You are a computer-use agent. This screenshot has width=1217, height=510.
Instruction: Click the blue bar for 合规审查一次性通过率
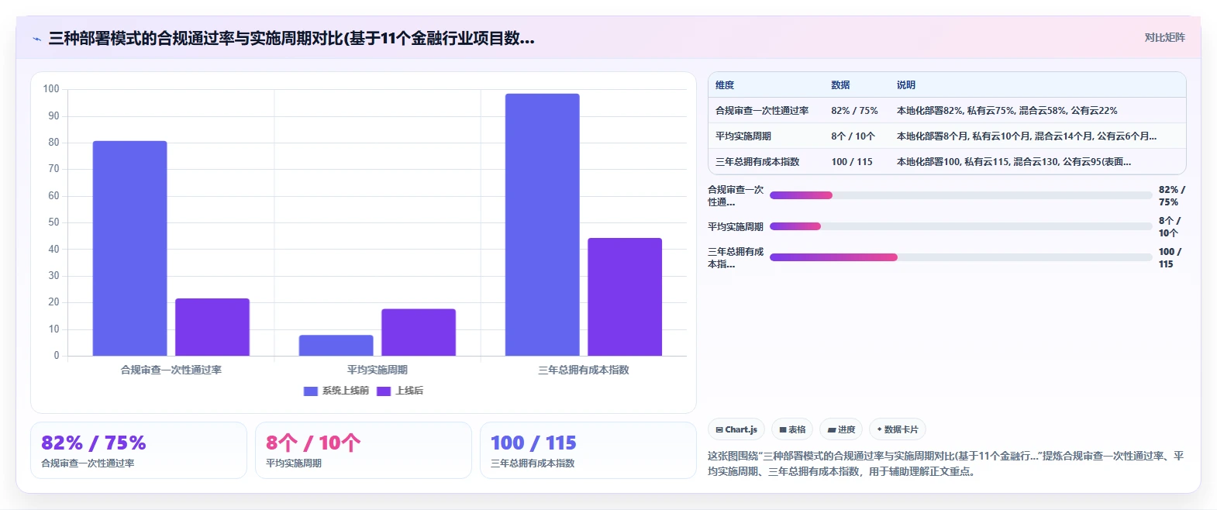129,248
